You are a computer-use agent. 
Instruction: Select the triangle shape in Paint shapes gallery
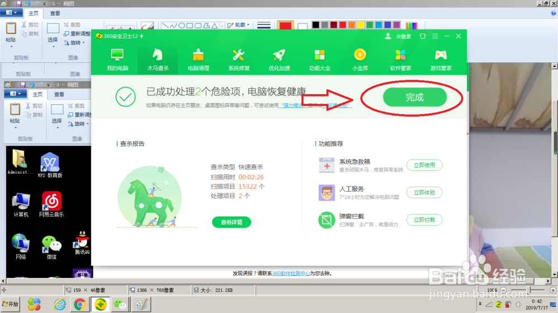[x=214, y=26]
